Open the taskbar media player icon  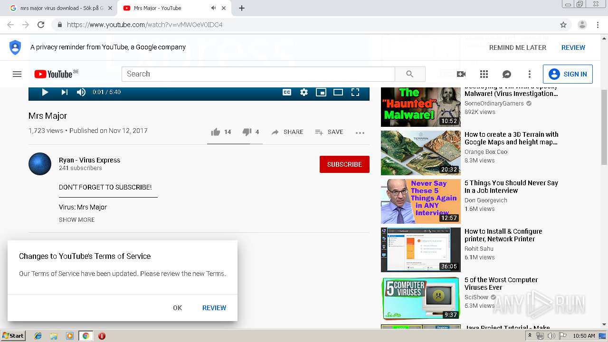coord(70,336)
